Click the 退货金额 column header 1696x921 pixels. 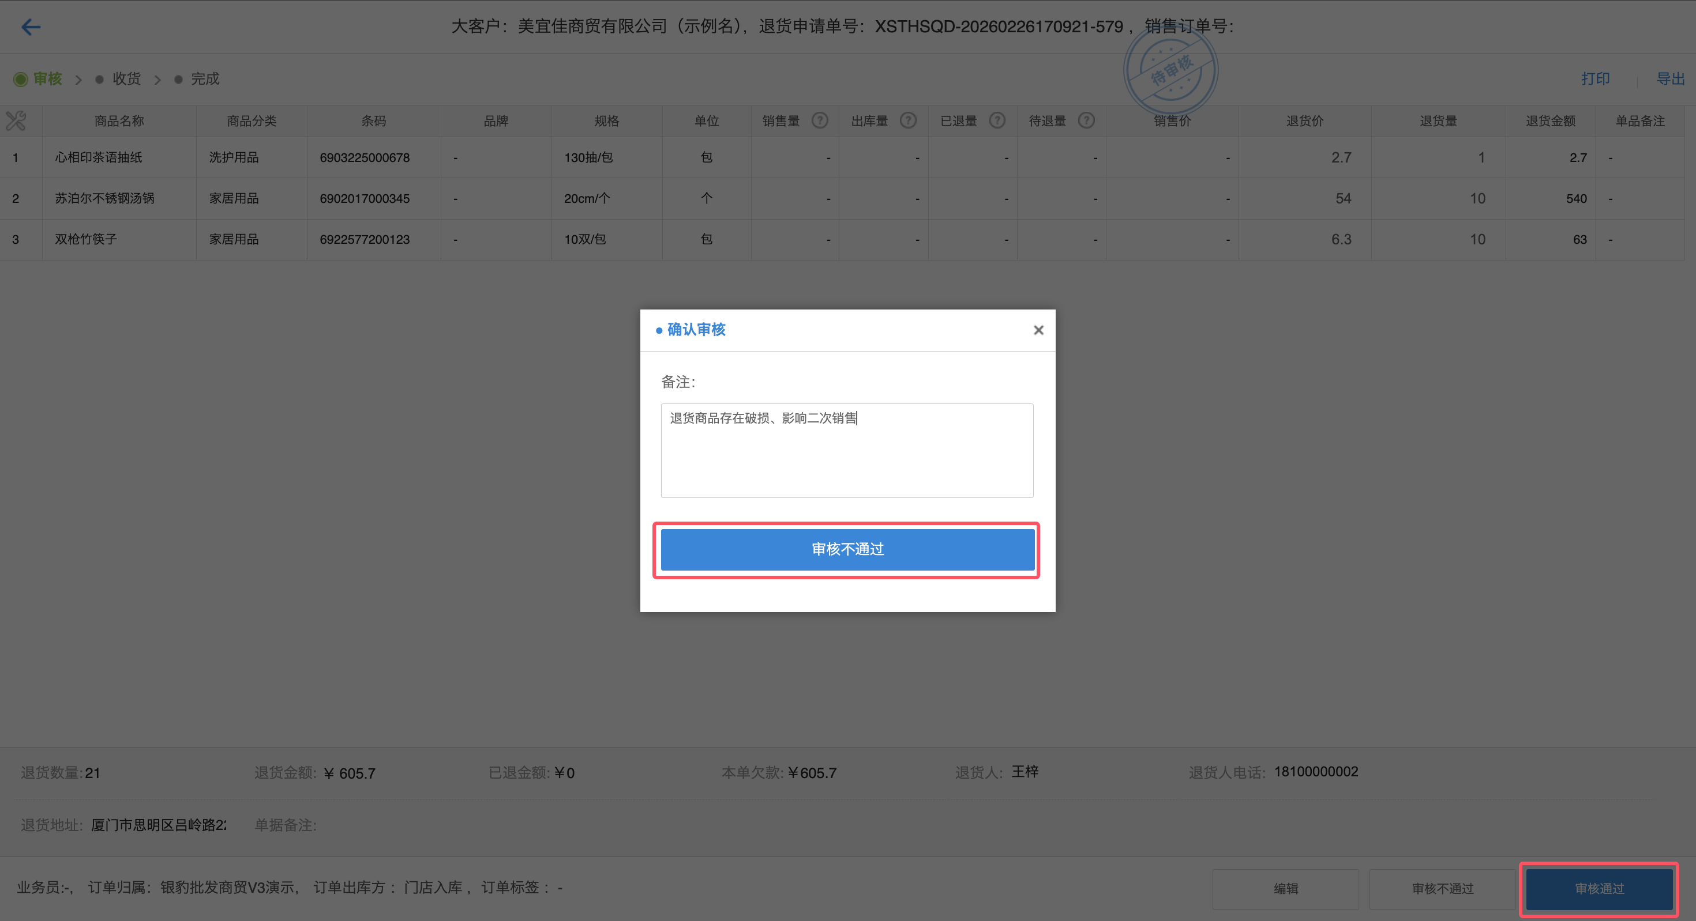tap(1550, 121)
